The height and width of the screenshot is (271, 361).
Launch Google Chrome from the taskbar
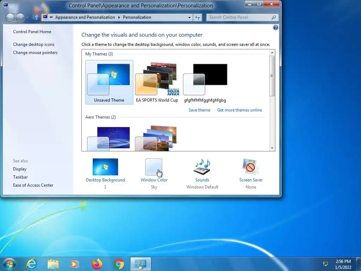(x=119, y=264)
